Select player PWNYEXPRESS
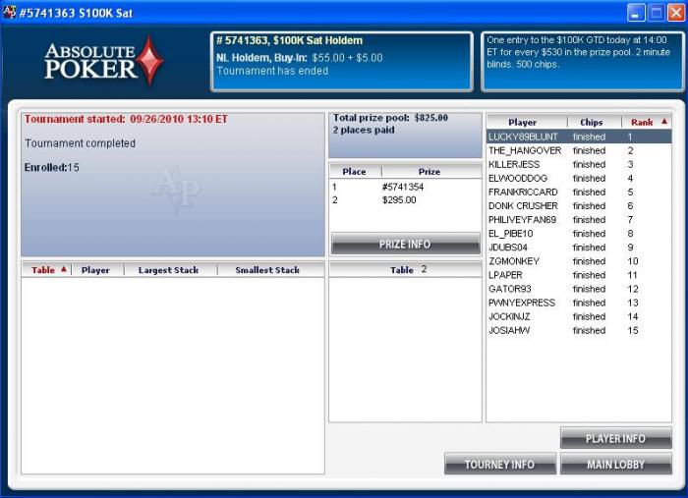This screenshot has height=498, width=688. click(x=579, y=303)
